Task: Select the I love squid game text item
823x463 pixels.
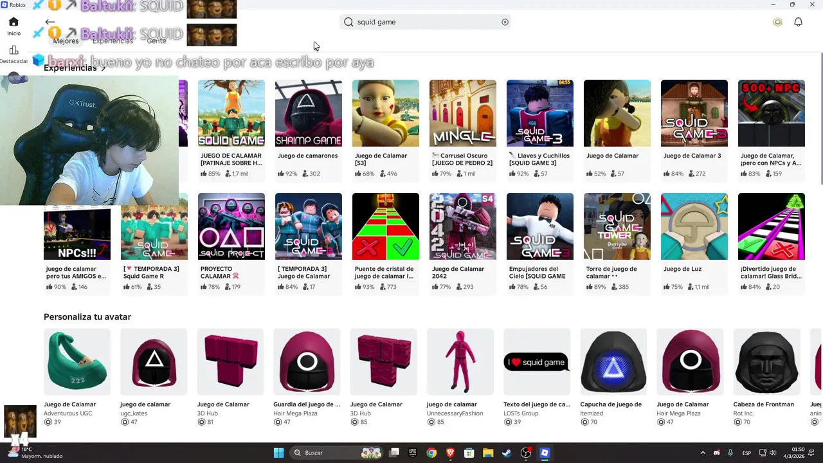Action: tap(537, 362)
